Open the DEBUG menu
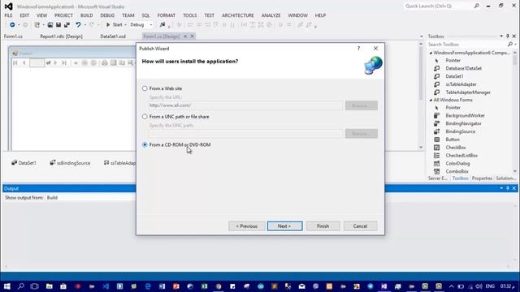 pyautogui.click(x=107, y=15)
